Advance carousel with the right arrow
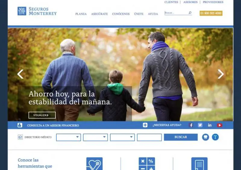 [x=221, y=74]
